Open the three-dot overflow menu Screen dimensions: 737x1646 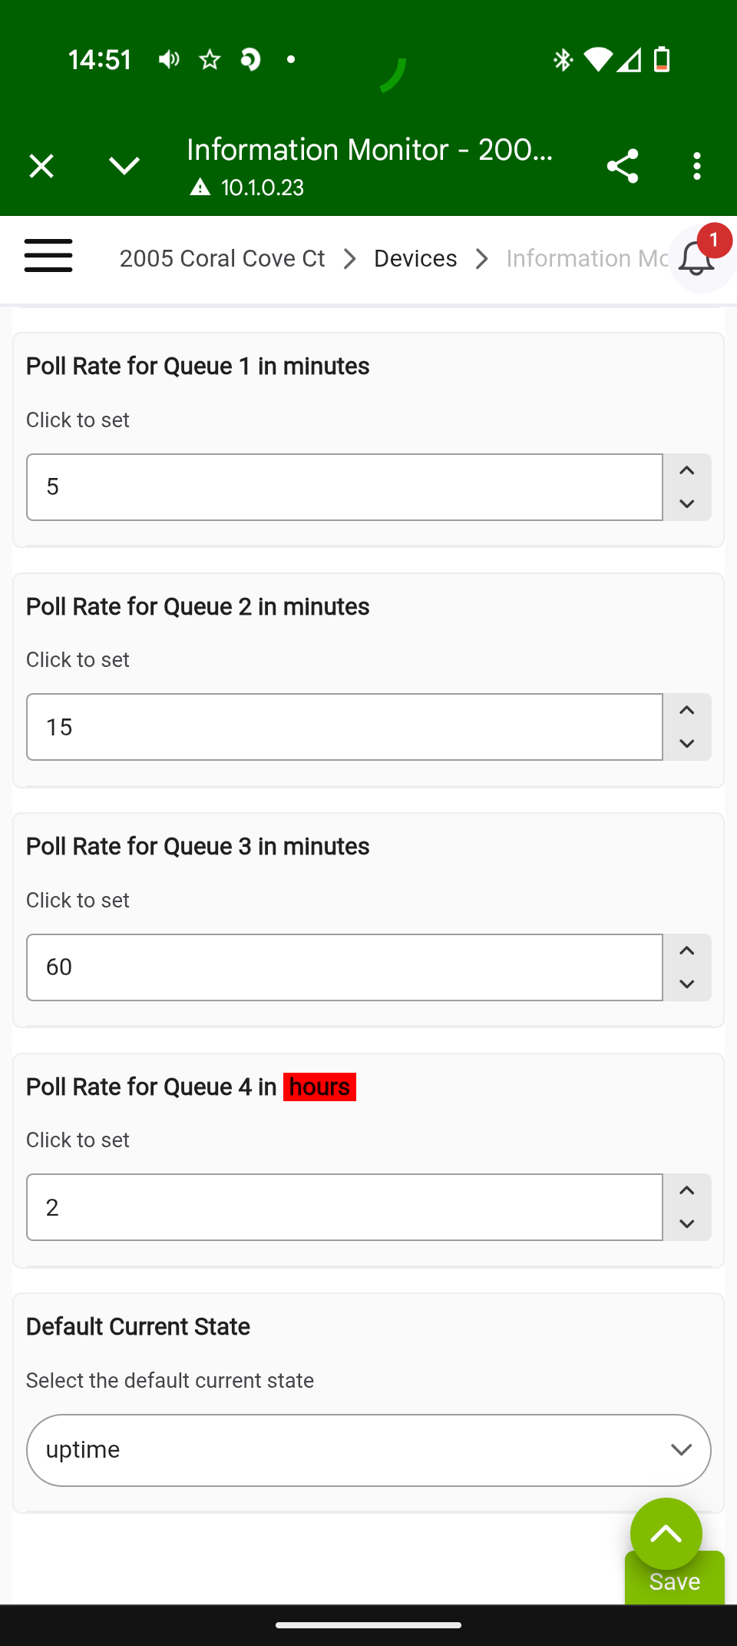[x=697, y=166]
